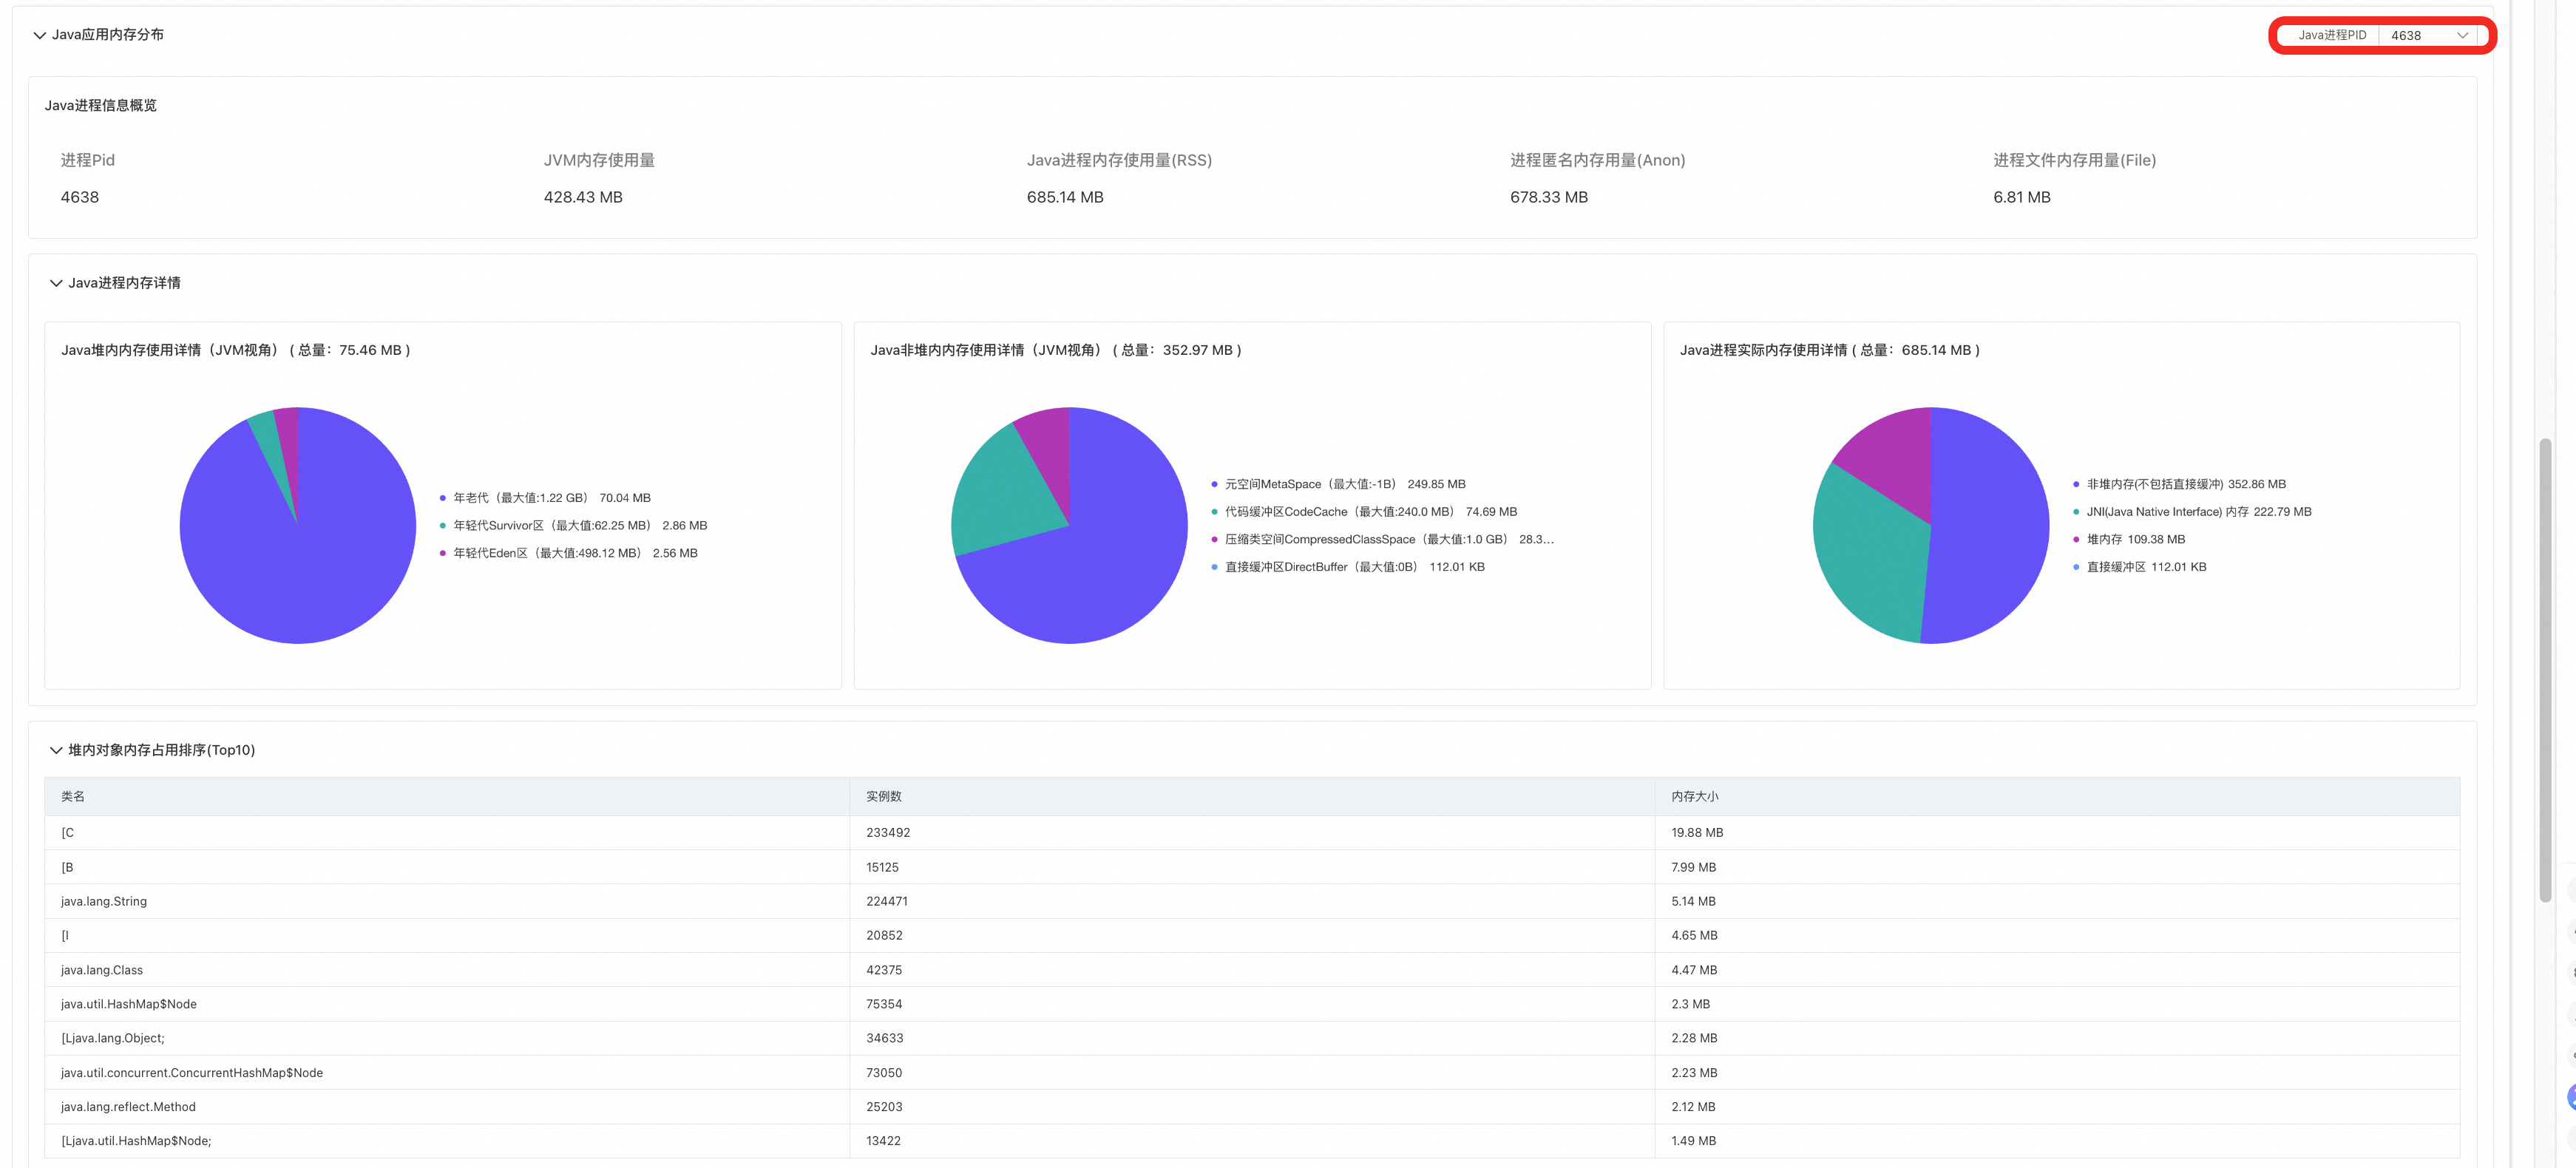Image resolution: width=2576 pixels, height=1168 pixels.
Task: Toggle the 堆内存 109.38 MB legend entry
Action: pos(2129,539)
